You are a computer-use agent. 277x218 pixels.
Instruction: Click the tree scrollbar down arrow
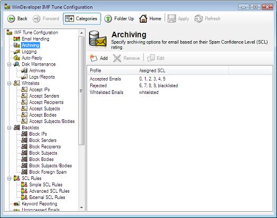[81, 207]
